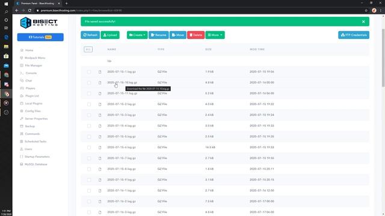Image resolution: width=385 pixels, height=216 pixels.
Task: Click the Upload button
Action: [x=110, y=35]
